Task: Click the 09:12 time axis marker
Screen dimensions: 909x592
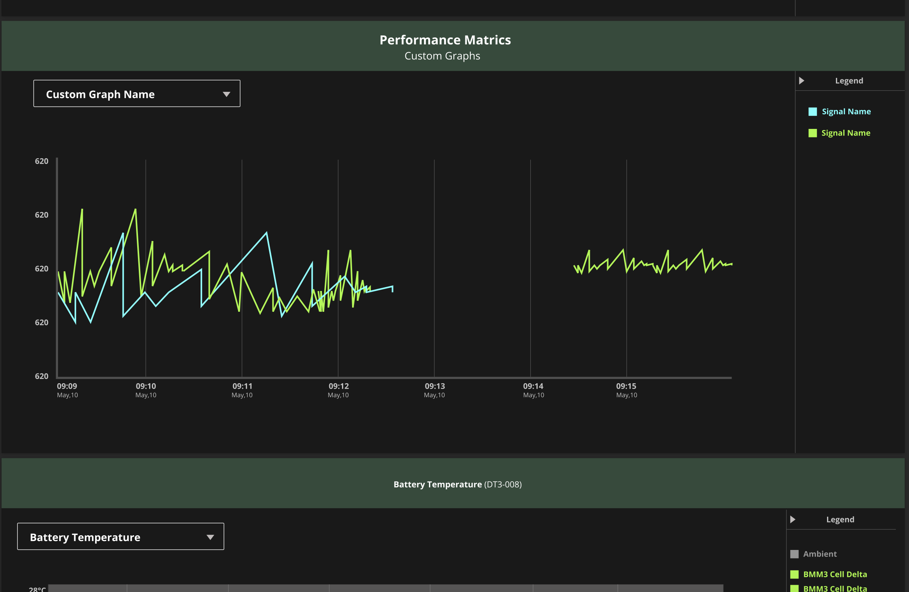Action: click(339, 386)
